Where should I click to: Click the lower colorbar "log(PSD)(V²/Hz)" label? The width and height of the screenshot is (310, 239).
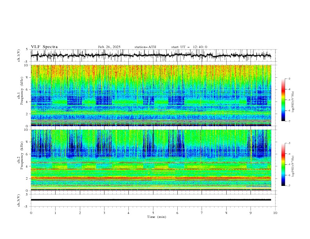(x=293, y=166)
